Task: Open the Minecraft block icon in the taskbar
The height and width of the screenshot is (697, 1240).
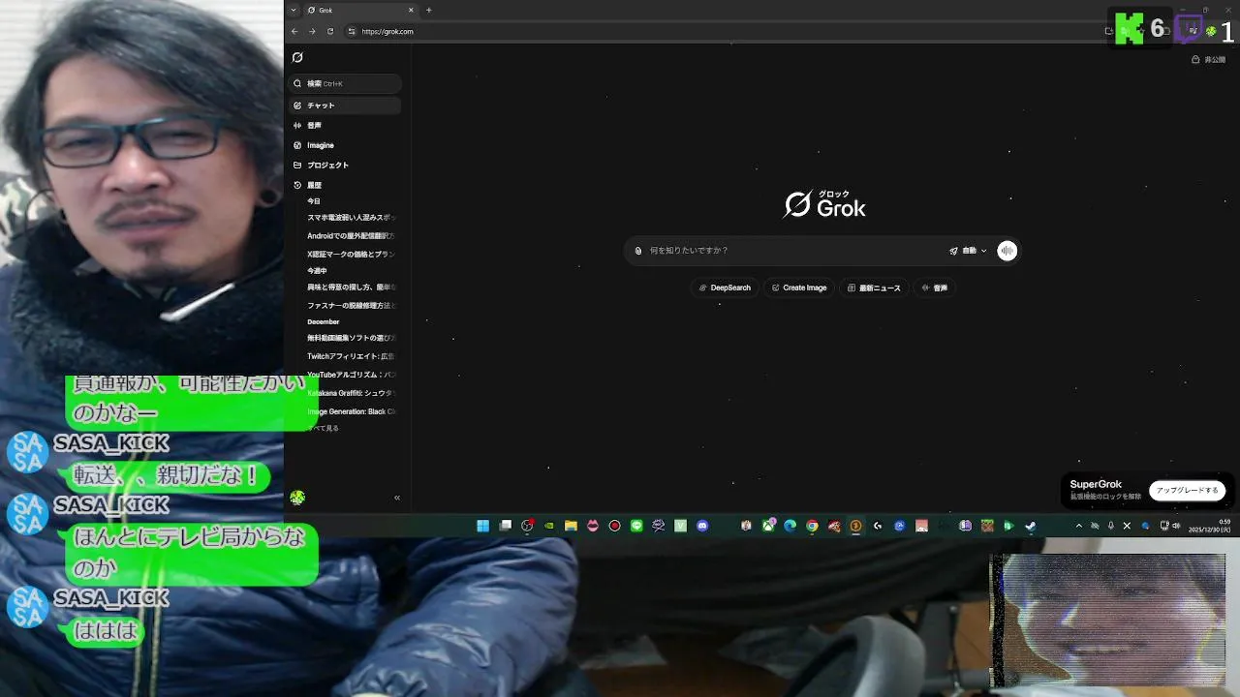Action: tap(987, 526)
